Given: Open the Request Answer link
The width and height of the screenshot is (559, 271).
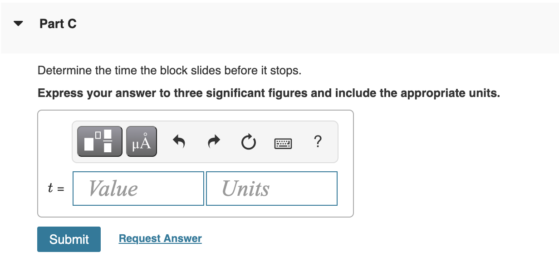Looking at the screenshot, I should point(160,238).
